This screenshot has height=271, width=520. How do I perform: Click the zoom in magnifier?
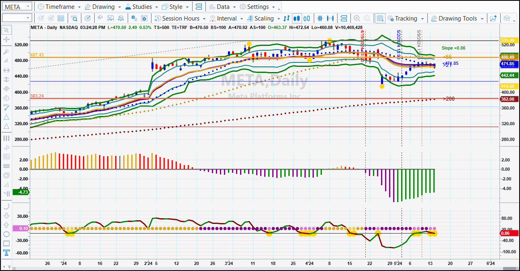[x=356, y=19]
